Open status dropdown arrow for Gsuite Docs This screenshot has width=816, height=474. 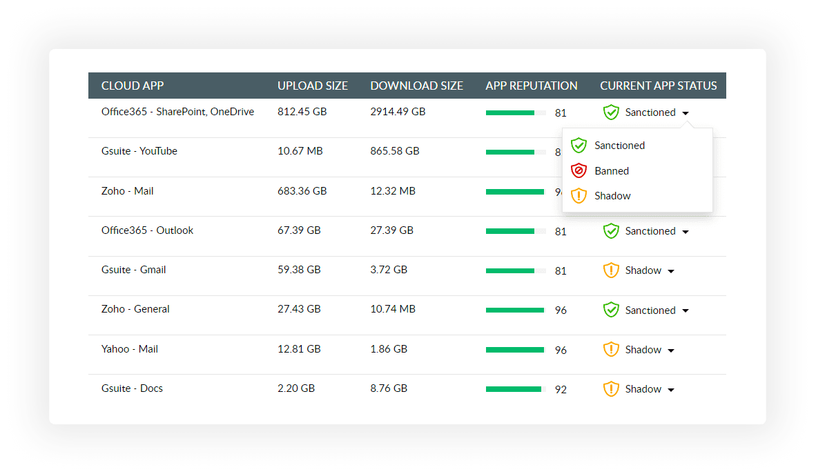point(671,391)
